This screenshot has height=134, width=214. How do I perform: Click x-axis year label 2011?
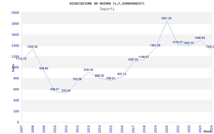tap(66, 129)
